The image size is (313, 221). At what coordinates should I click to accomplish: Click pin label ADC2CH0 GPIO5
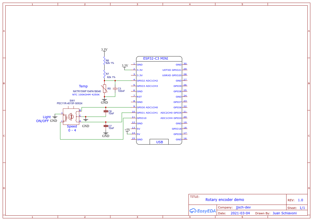[171, 113]
